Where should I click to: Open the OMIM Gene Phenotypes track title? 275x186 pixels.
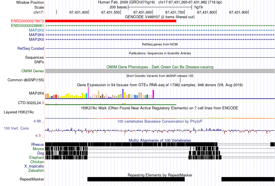click(160, 67)
